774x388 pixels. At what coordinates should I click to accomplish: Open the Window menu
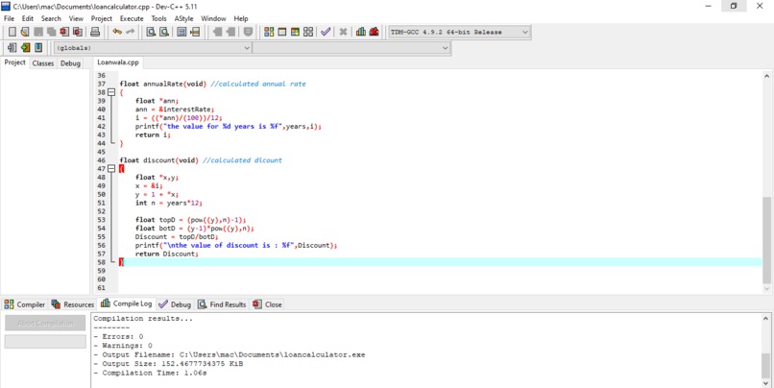pyautogui.click(x=213, y=19)
